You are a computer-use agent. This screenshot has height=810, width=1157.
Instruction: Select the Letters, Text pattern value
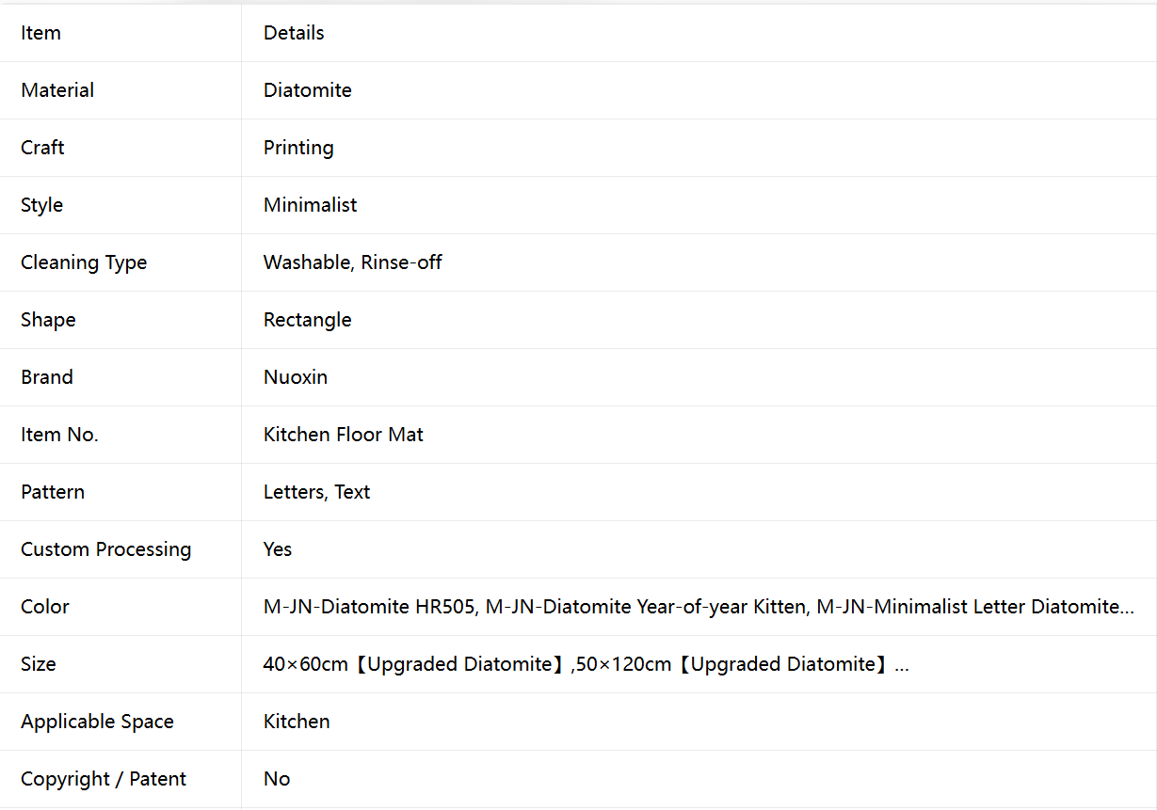click(316, 492)
